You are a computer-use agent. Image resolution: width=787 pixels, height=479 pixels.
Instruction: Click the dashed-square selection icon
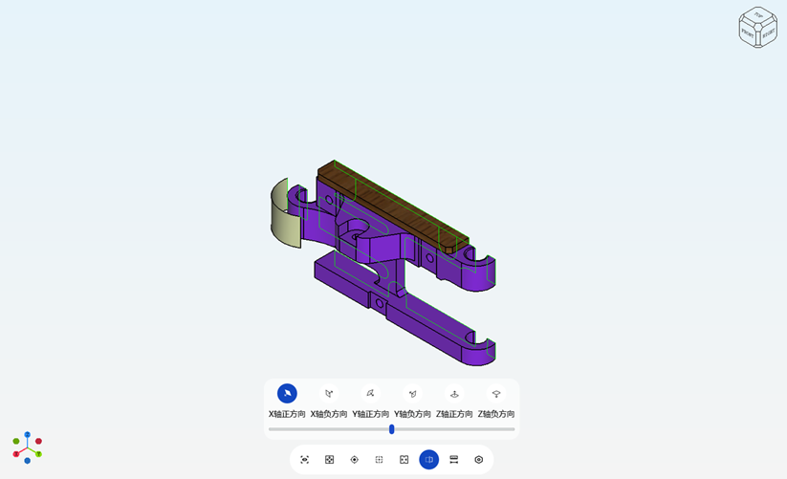coord(380,460)
